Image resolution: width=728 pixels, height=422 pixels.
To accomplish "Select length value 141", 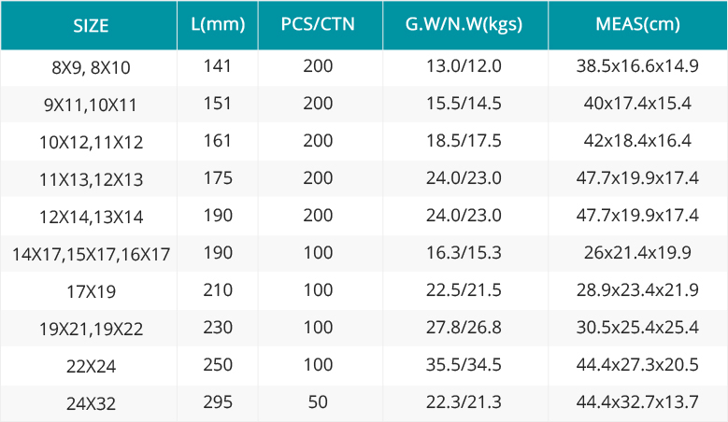I will (218, 66).
